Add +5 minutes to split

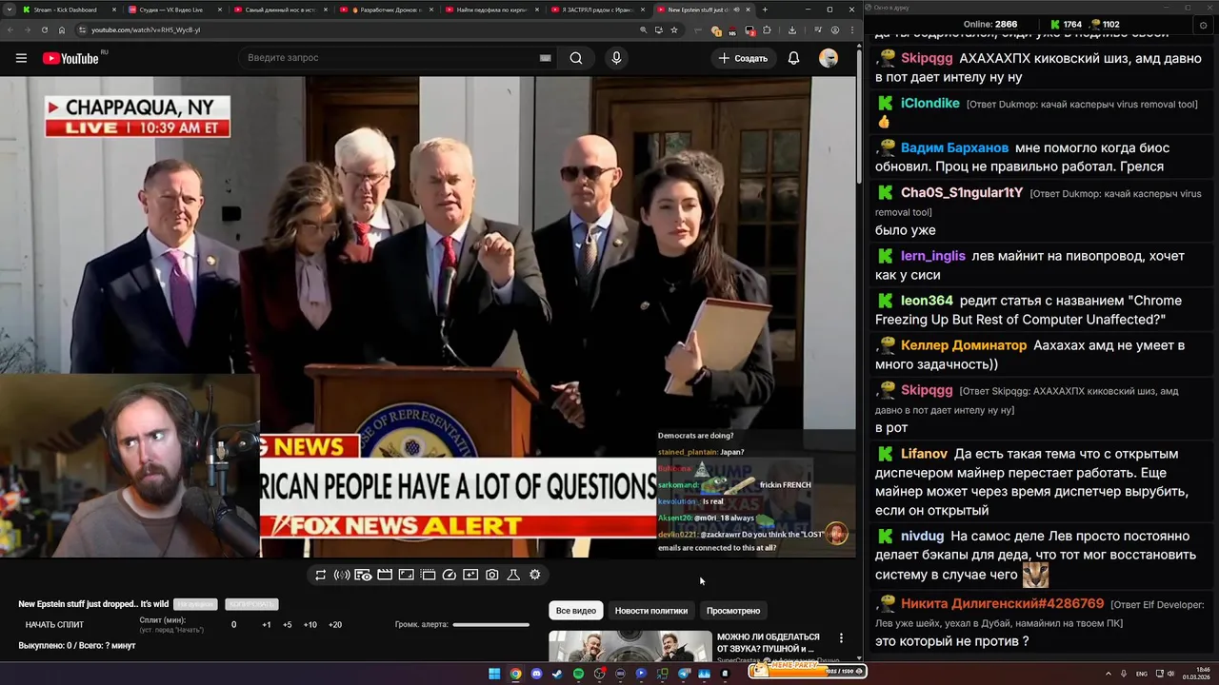pos(288,625)
